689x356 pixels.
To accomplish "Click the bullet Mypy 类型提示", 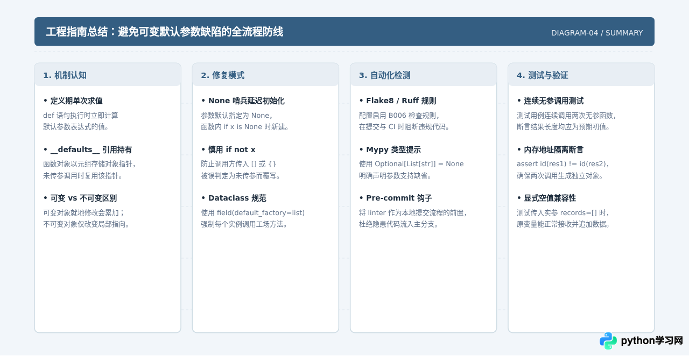I will [390, 149].
